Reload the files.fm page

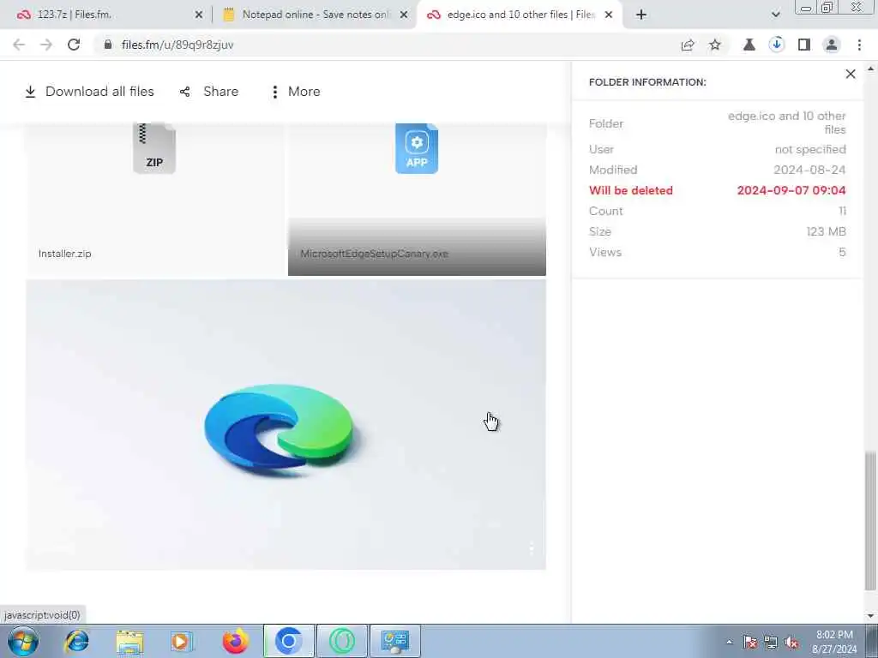pyautogui.click(x=74, y=45)
